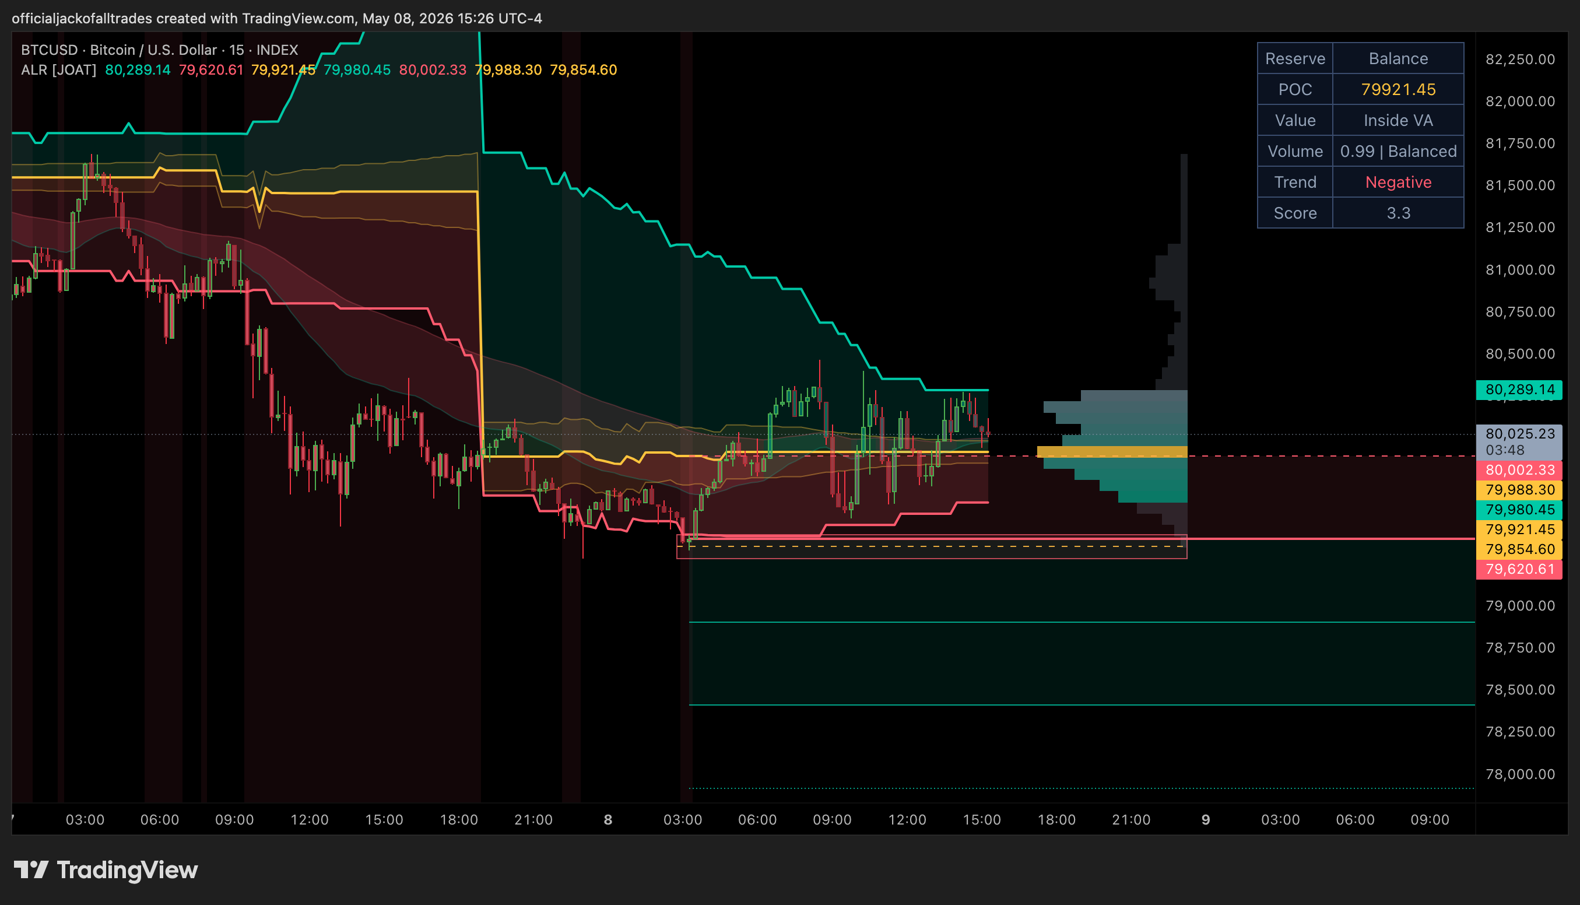
Task: Click the green 80,289.14 price axis label
Action: click(x=1519, y=390)
